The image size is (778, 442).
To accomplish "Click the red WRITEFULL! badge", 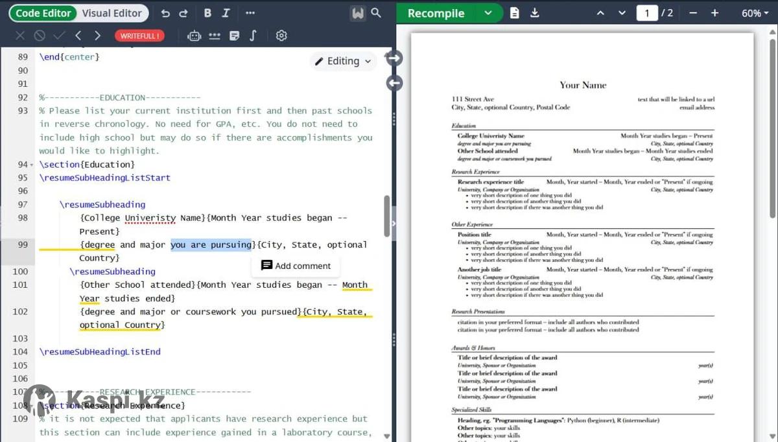I will (139, 36).
